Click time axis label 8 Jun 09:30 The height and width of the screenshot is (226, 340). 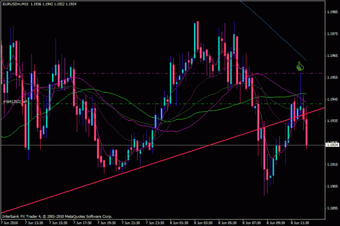click(276, 223)
